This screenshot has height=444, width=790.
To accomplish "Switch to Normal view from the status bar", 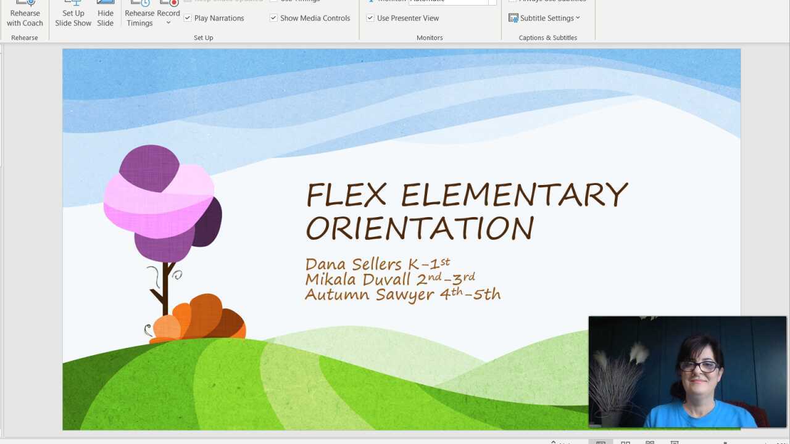I will click(x=600, y=442).
